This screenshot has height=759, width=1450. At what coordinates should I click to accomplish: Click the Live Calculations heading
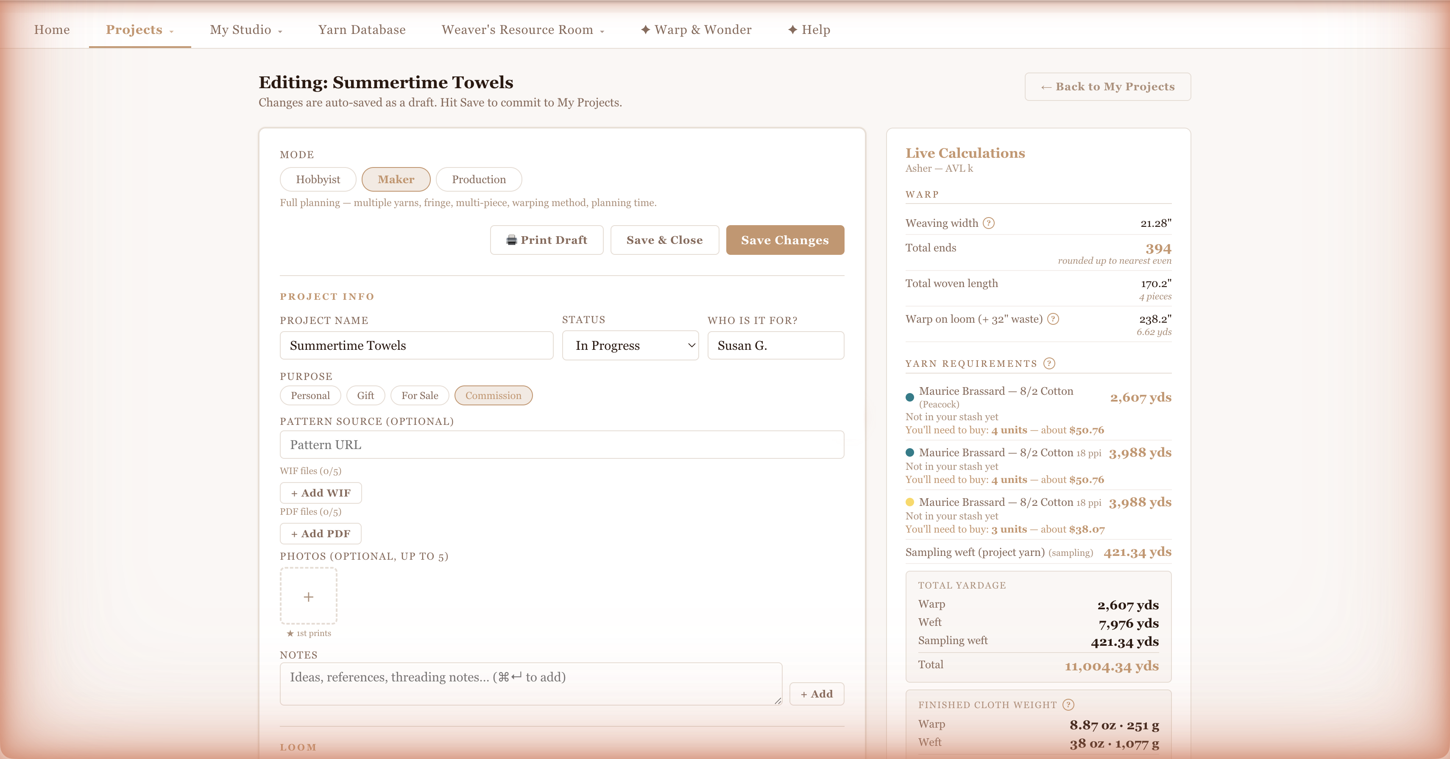[x=965, y=153]
